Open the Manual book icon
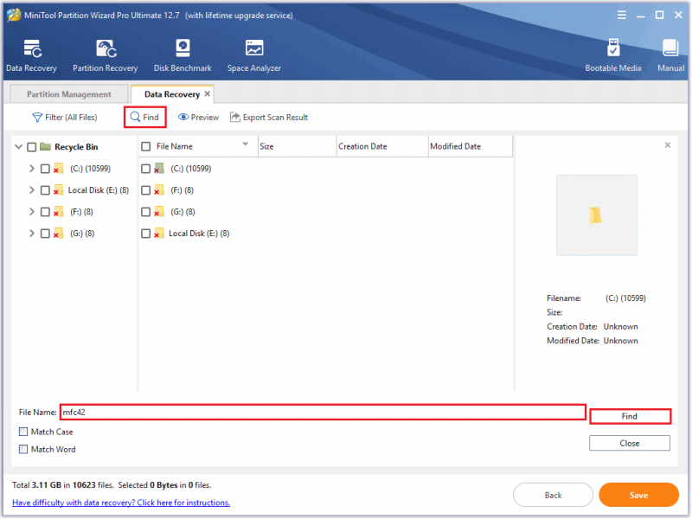The height and width of the screenshot is (519, 692). [x=670, y=48]
